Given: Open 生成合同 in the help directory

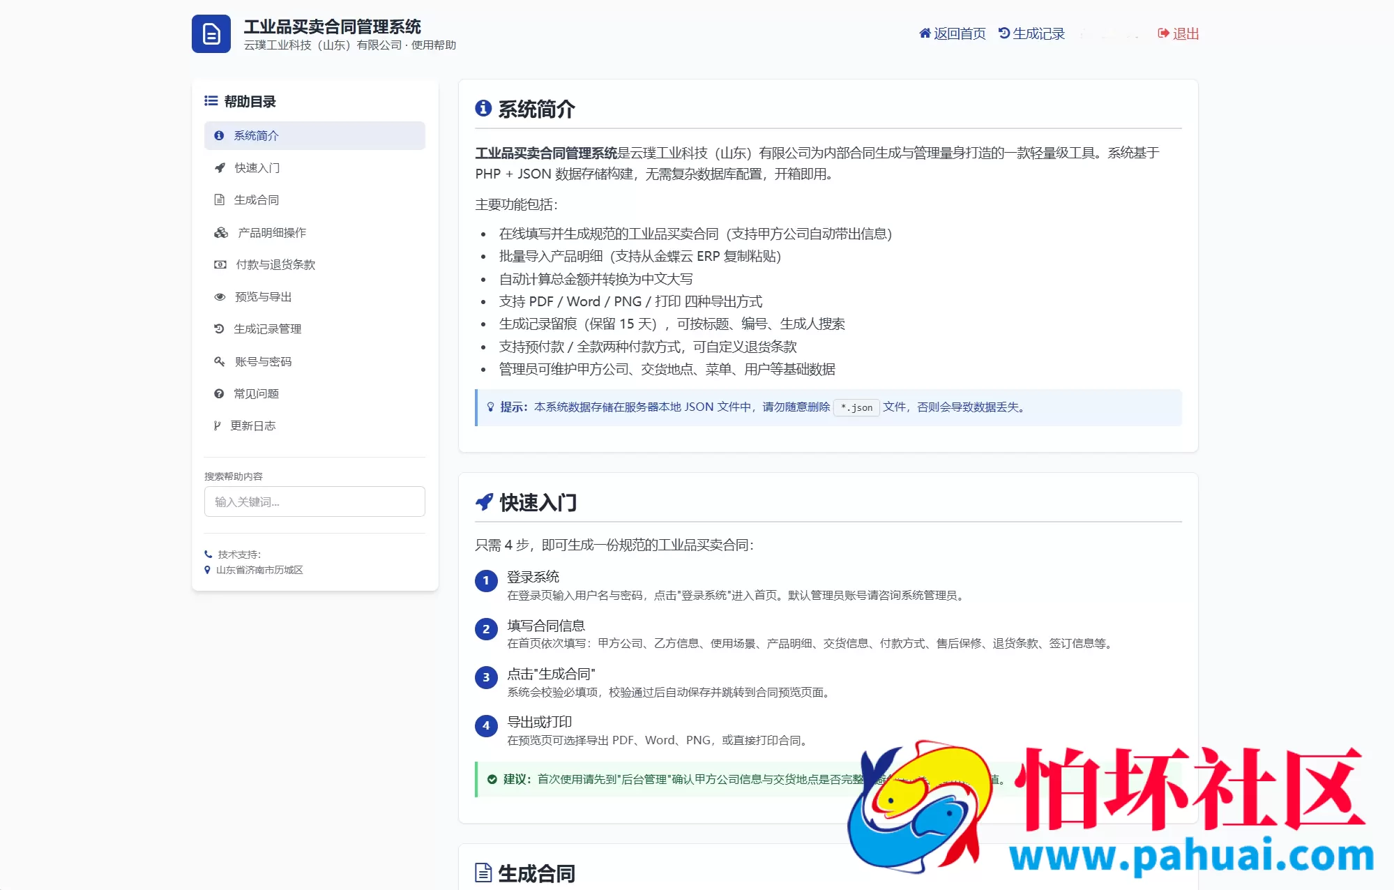Looking at the screenshot, I should pyautogui.click(x=315, y=199).
